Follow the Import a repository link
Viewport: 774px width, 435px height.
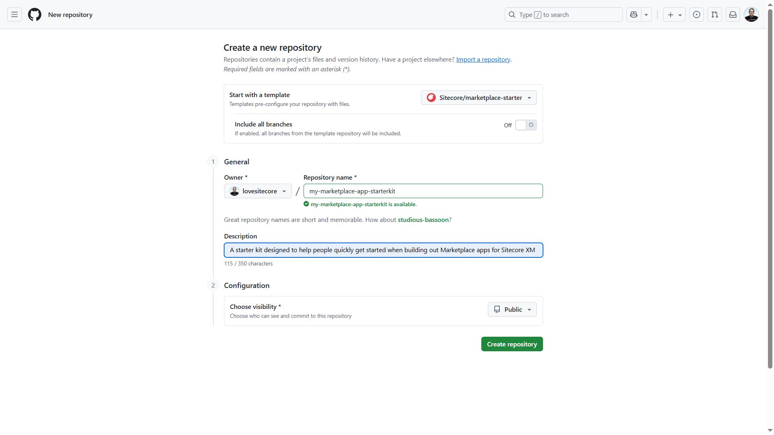tap(483, 59)
